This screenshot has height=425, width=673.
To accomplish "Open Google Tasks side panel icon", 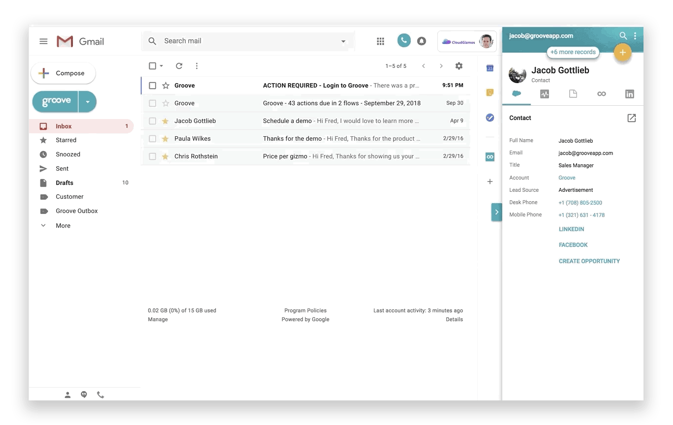I will pyautogui.click(x=490, y=118).
